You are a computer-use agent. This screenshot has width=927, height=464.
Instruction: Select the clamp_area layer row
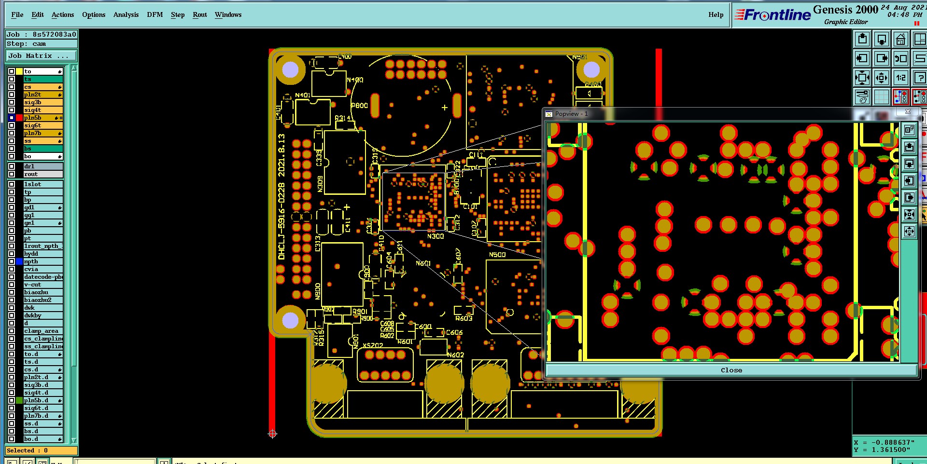(x=43, y=331)
